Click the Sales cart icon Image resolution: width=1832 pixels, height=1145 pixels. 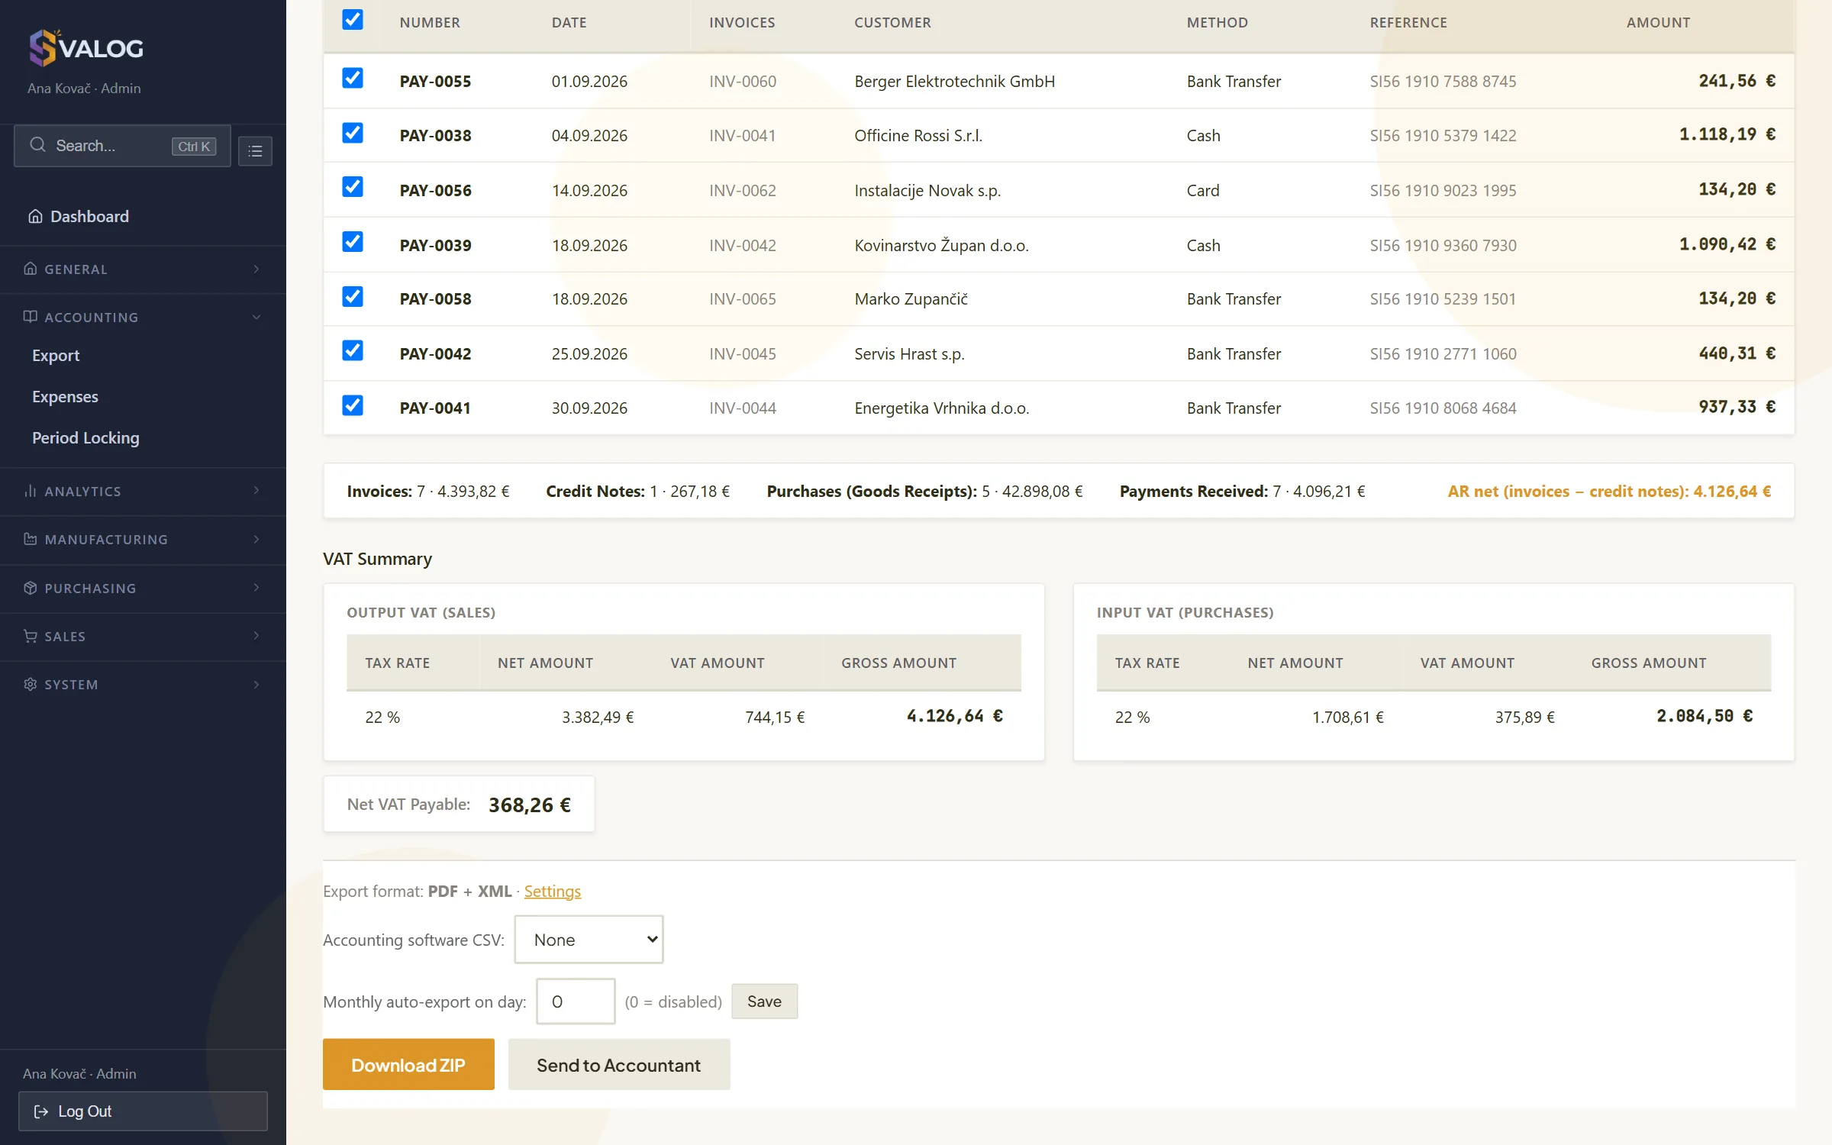31,636
